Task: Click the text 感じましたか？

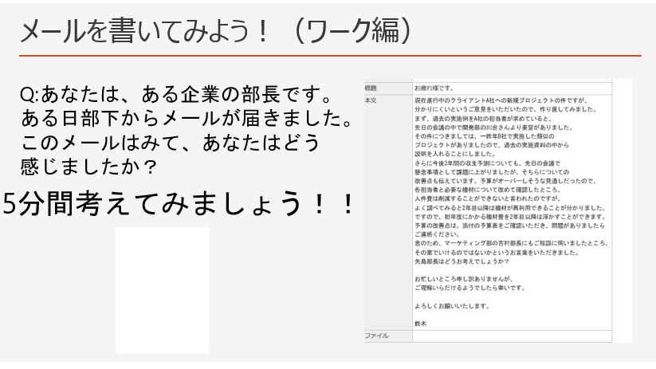Action: pos(88,167)
